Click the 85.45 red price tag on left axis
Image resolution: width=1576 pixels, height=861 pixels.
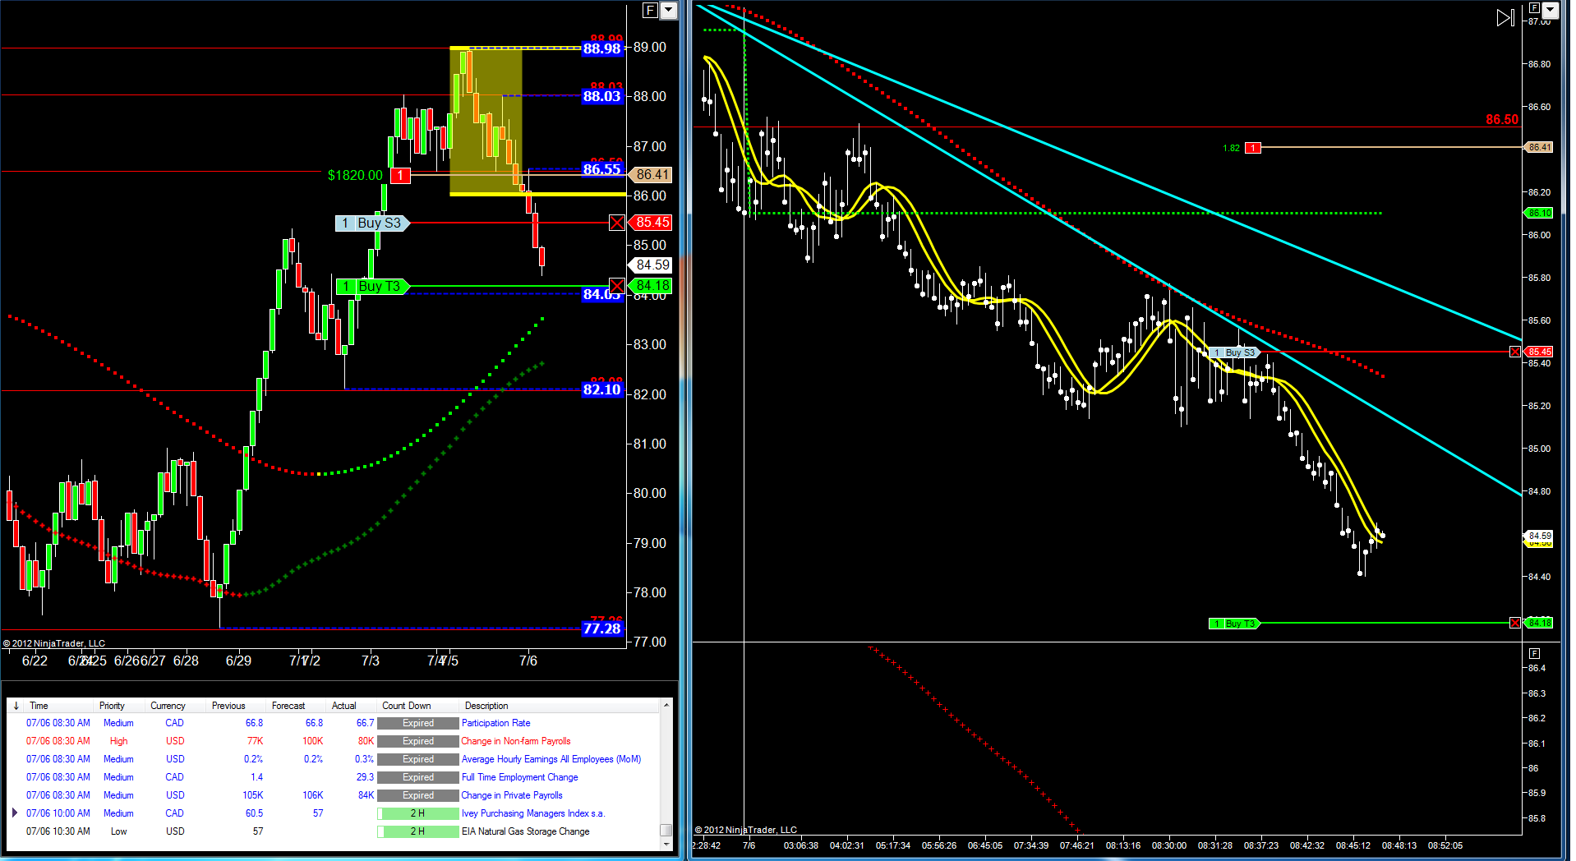652,223
